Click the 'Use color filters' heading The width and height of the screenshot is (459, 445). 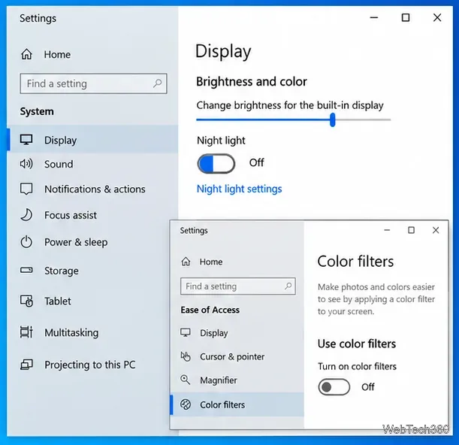[x=357, y=344]
